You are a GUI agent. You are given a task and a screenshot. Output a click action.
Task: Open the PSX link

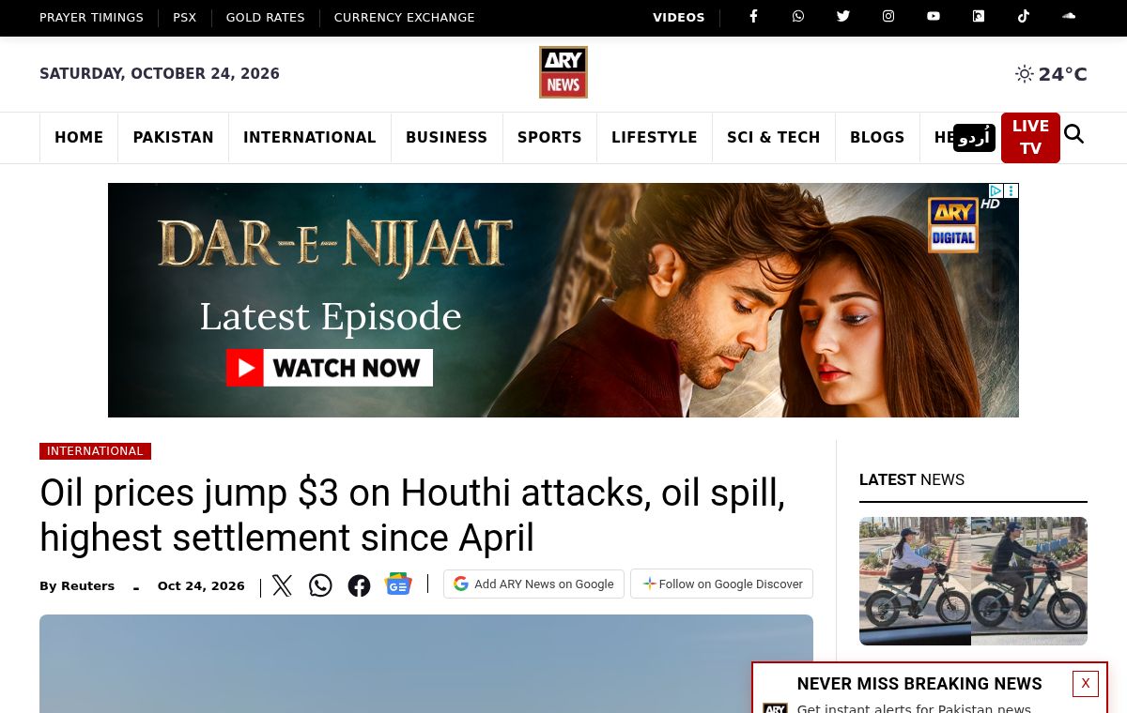click(185, 18)
